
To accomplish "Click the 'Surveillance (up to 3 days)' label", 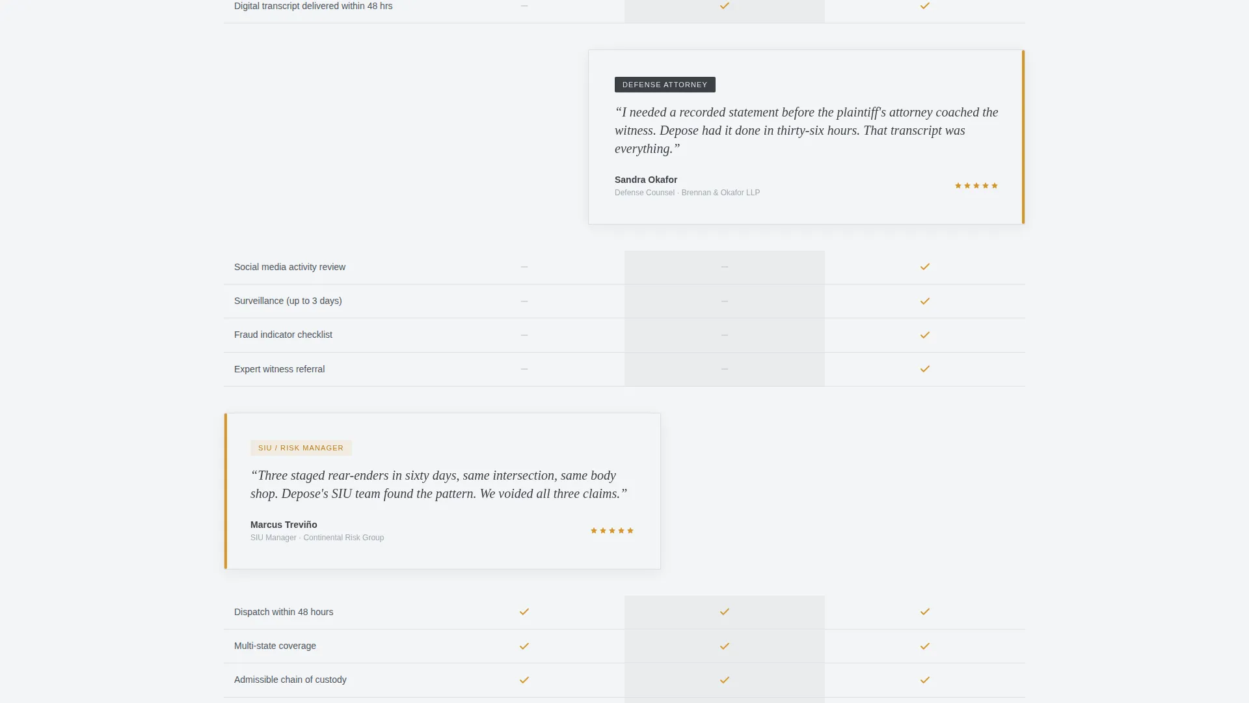I will (288, 301).
